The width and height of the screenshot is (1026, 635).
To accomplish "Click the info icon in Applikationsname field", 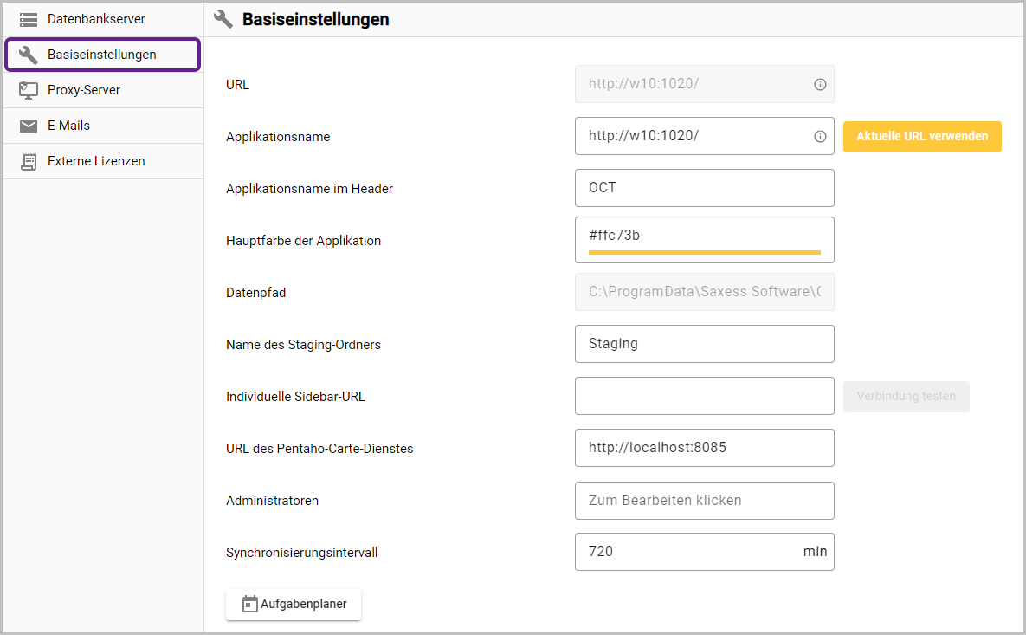I will coord(820,137).
